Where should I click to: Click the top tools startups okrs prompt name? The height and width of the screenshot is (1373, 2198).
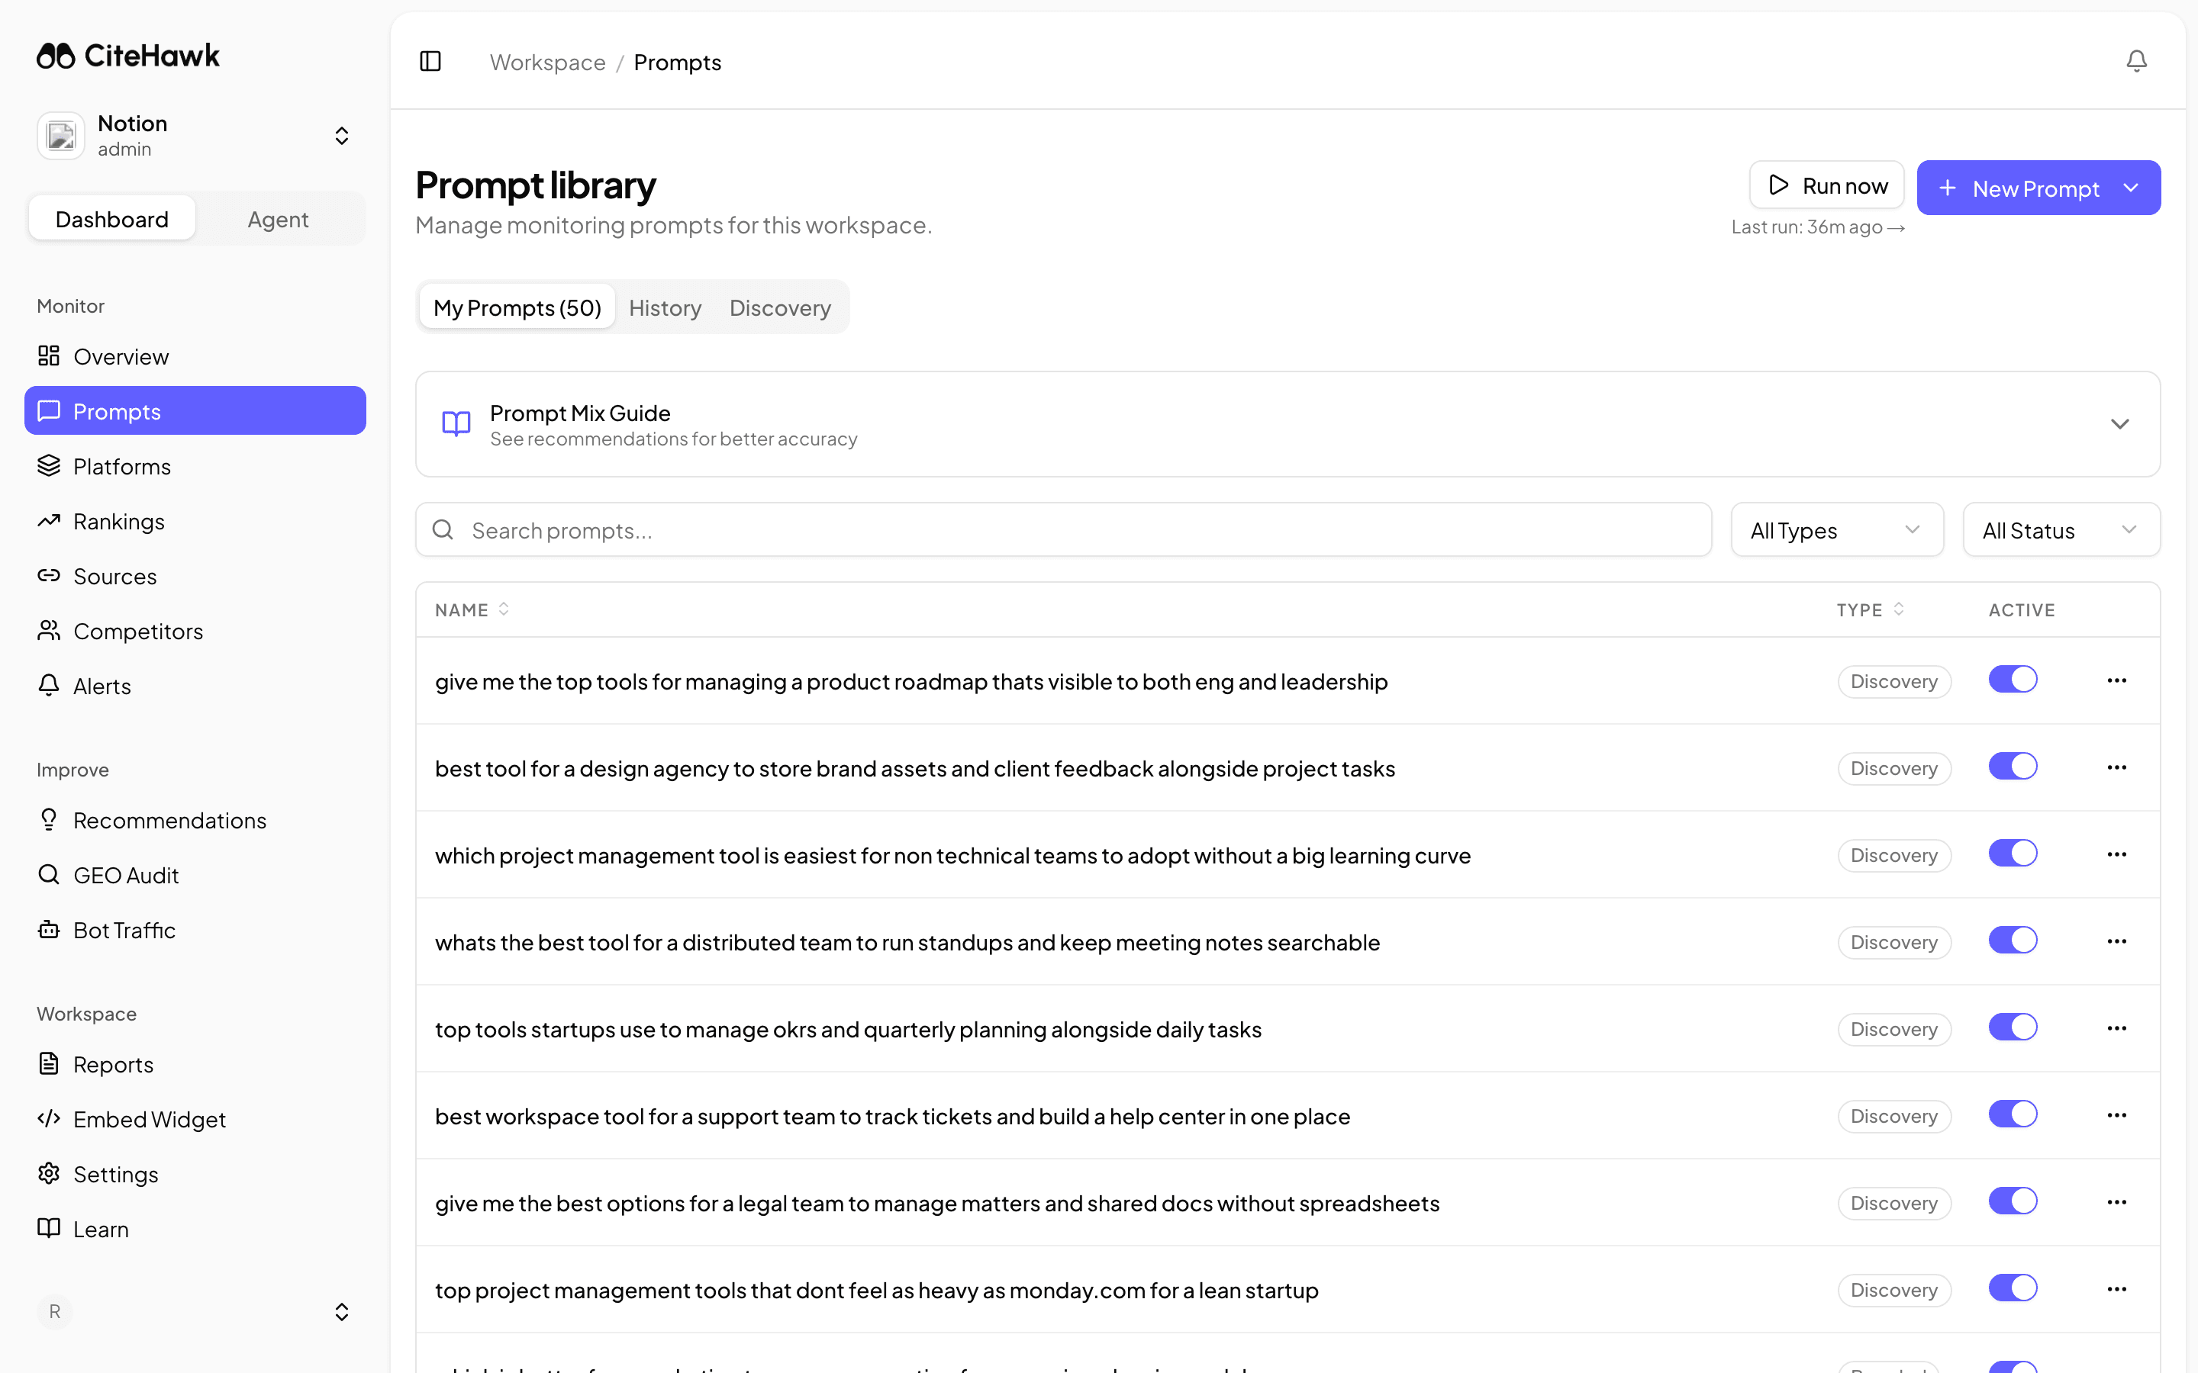coord(849,1030)
